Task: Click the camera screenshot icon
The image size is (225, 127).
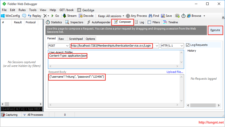Action: point(178,16)
